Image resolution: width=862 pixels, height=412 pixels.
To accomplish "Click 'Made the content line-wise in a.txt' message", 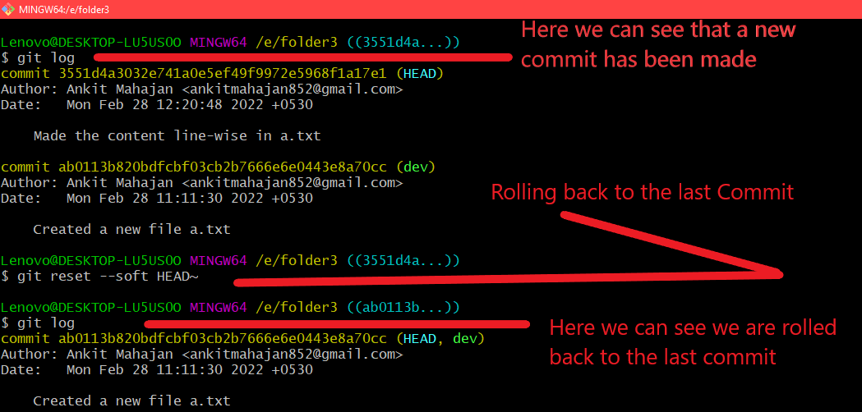I will [x=177, y=135].
